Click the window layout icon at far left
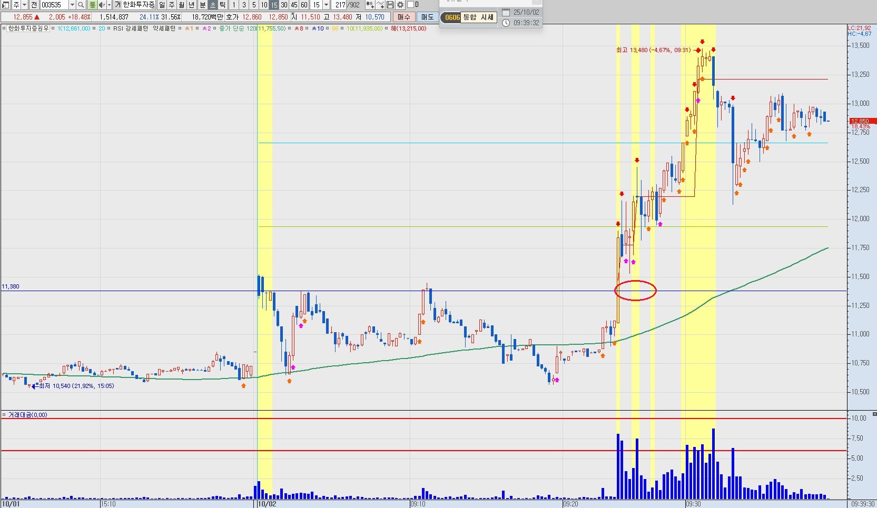This screenshot has height=508, width=877. [x=5, y=5]
